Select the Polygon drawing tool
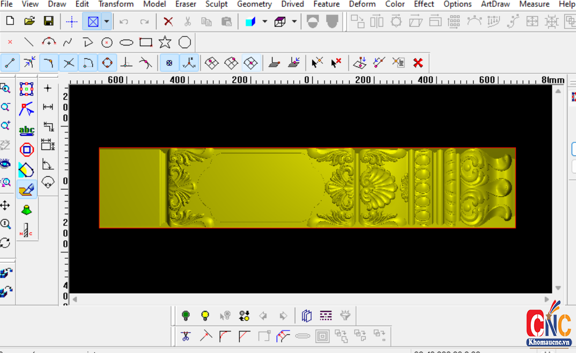This screenshot has width=576, height=353. [184, 42]
